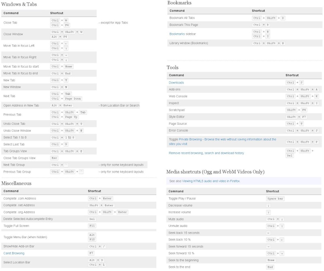Click 'Bookmark All Tabs' command text
The image size is (324, 271).
click(182, 18)
